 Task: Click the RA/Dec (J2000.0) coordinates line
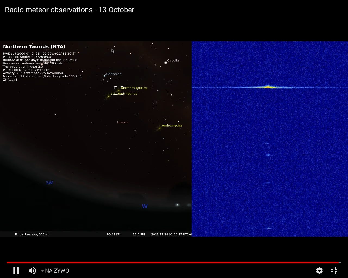pyautogui.click(x=39, y=53)
